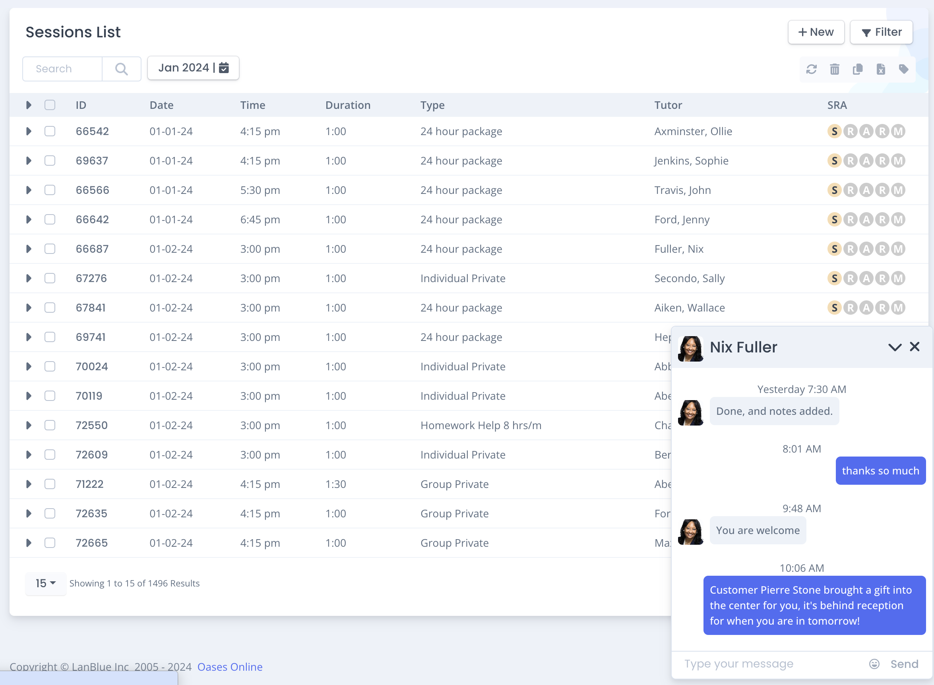
Task: Open the calendar icon beside Jan 2024
Action: point(224,68)
